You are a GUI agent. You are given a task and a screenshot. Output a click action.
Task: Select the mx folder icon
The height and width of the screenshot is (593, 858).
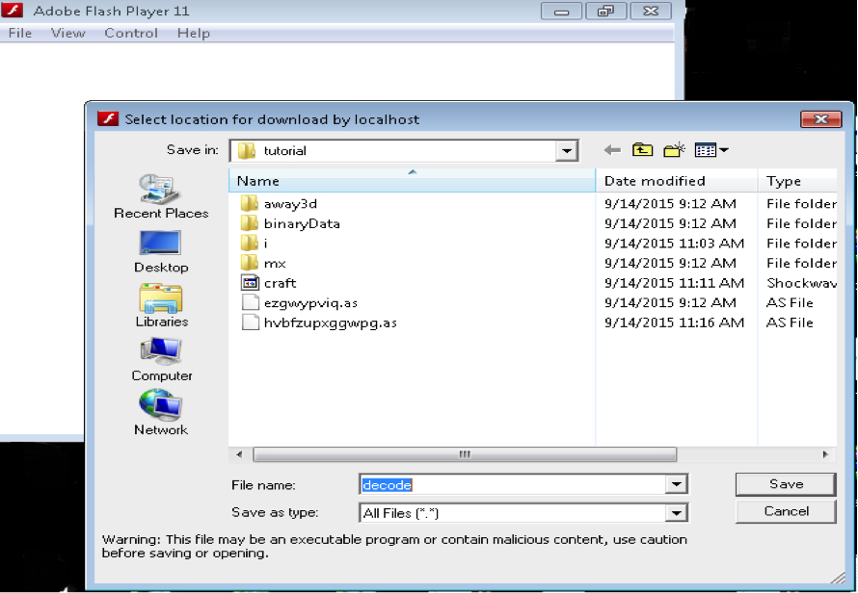(x=250, y=263)
